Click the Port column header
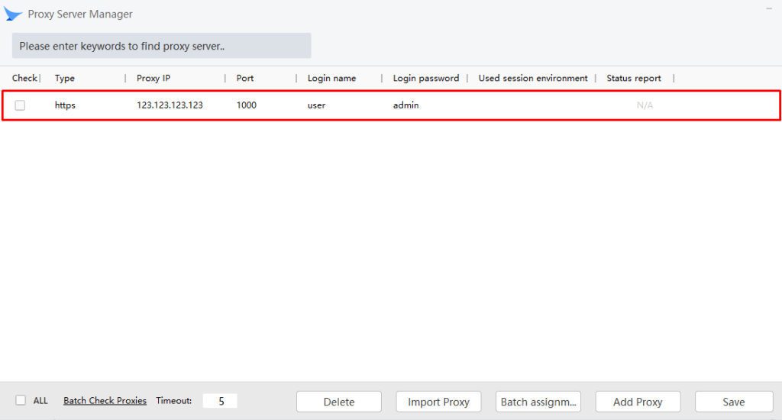The height and width of the screenshot is (420, 782). [245, 78]
